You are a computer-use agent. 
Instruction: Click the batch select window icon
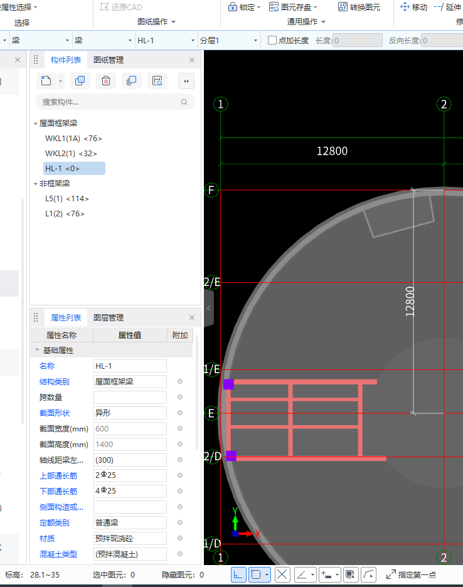(x=350, y=574)
